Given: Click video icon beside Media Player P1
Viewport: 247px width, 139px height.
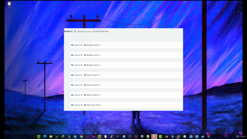Looking at the screenshot, I should coord(85,75).
